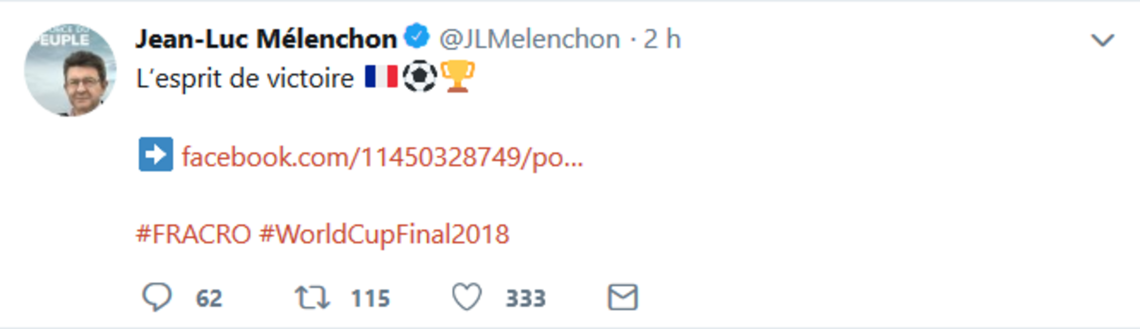Image resolution: width=1140 pixels, height=329 pixels.
Task: Open the tweet options chevron menu
Action: point(1102,40)
